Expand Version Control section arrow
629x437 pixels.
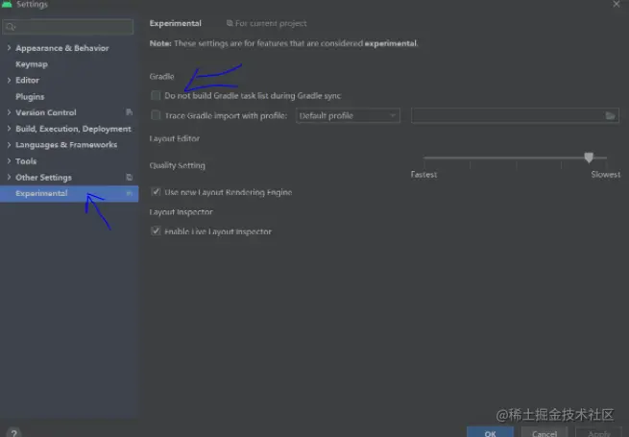pos(9,112)
